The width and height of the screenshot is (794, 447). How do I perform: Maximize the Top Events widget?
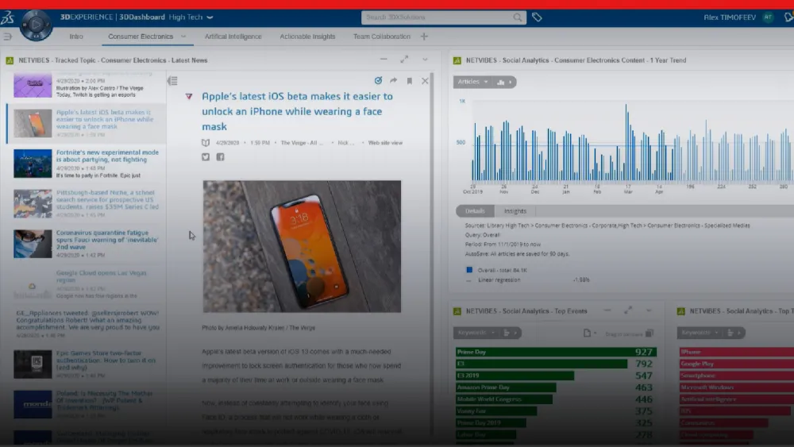click(x=628, y=310)
